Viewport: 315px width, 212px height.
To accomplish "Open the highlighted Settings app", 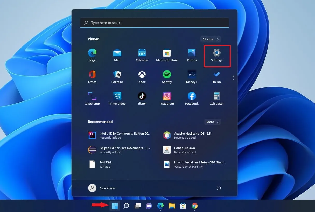I will coord(216,55).
